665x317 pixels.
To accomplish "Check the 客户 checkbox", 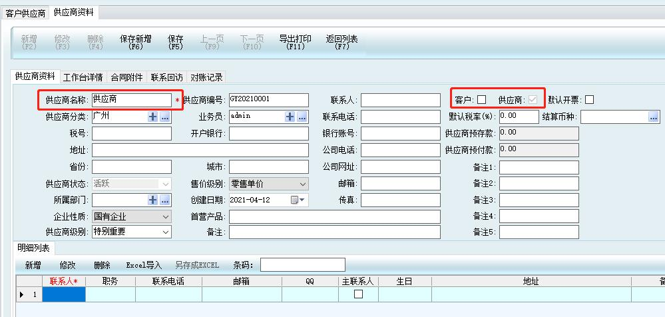I will pyautogui.click(x=482, y=100).
